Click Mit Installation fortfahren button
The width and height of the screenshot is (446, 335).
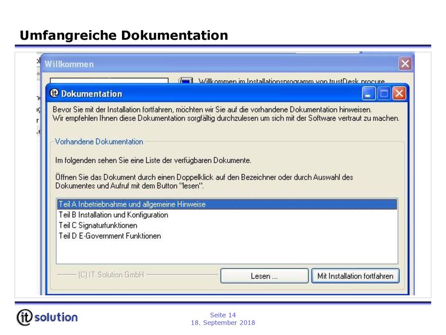pyautogui.click(x=355, y=276)
